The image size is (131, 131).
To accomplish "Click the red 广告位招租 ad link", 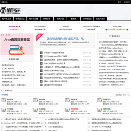I will point(117,29).
